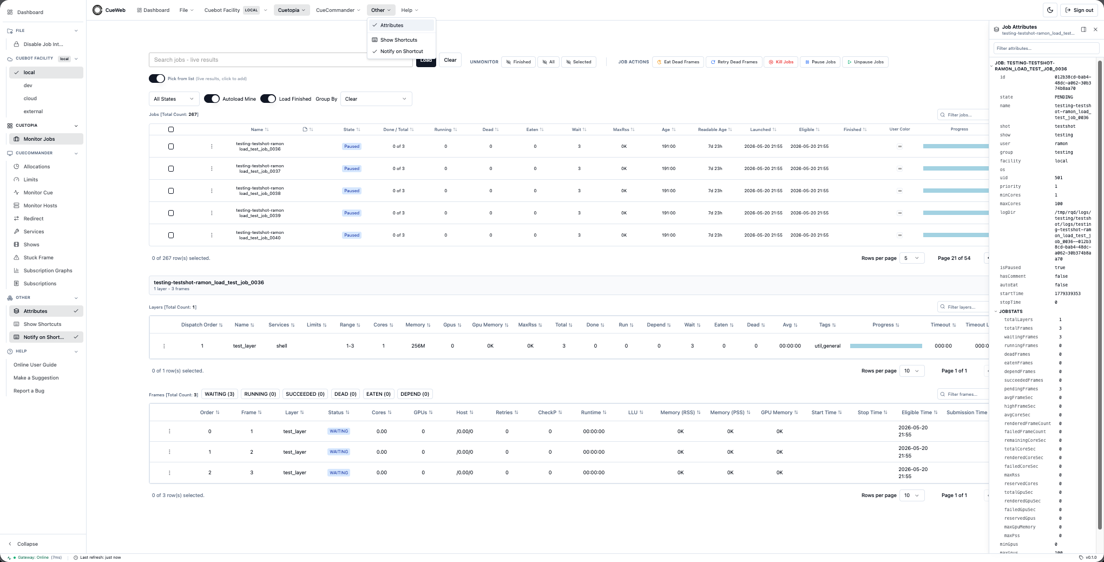The width and height of the screenshot is (1104, 562).
Task: Collapse the JOBSTATS attributes group
Action: 996,311
